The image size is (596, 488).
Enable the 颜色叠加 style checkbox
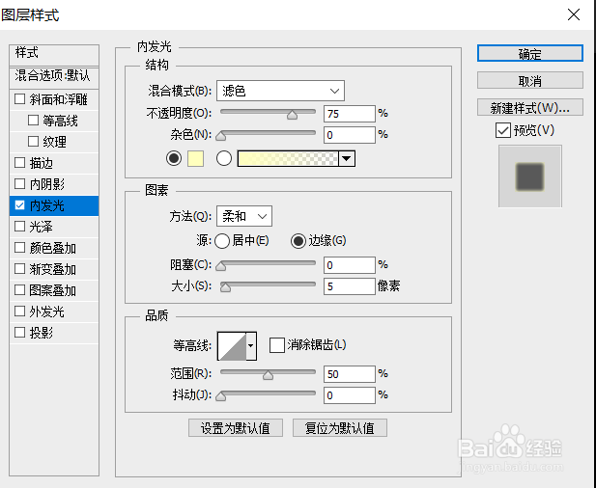19,248
